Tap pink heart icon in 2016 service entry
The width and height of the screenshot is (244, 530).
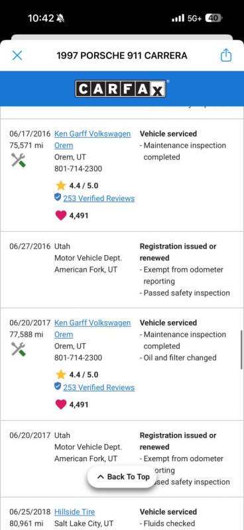(x=61, y=215)
